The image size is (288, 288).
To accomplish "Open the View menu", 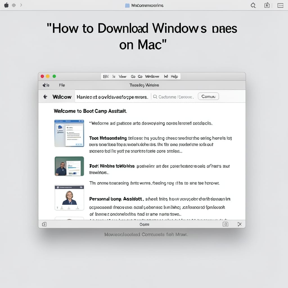I will coord(123,76).
